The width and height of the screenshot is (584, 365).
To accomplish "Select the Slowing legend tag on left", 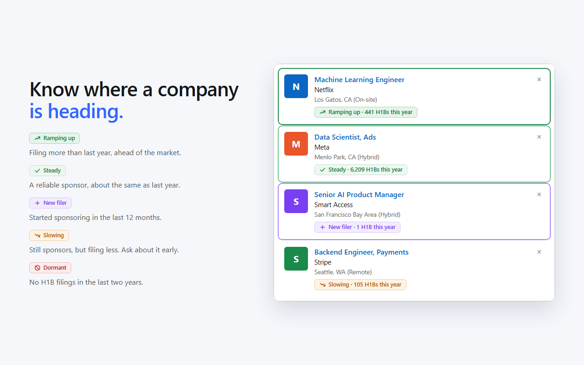I will (49, 235).
